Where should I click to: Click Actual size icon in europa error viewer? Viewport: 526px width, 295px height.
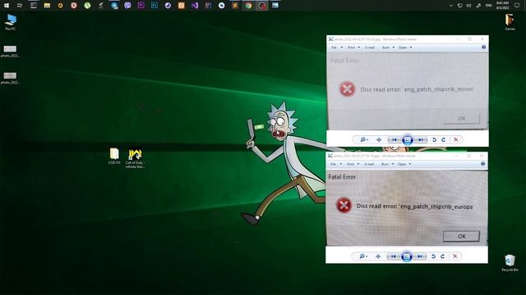(x=378, y=256)
